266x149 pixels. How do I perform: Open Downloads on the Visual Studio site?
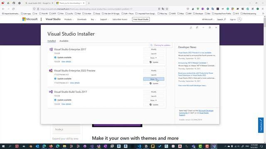[x=82, y=19]
